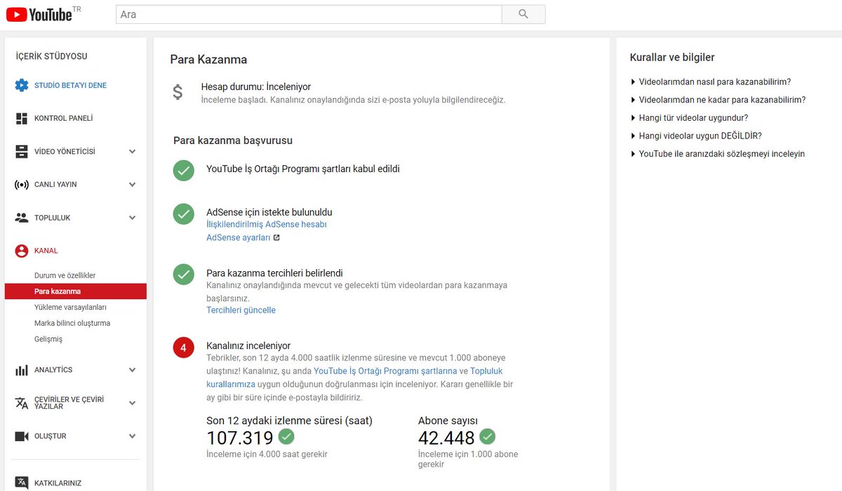Open the Gelişmiş submenu item
Image resolution: width=842 pixels, height=491 pixels.
tap(48, 339)
